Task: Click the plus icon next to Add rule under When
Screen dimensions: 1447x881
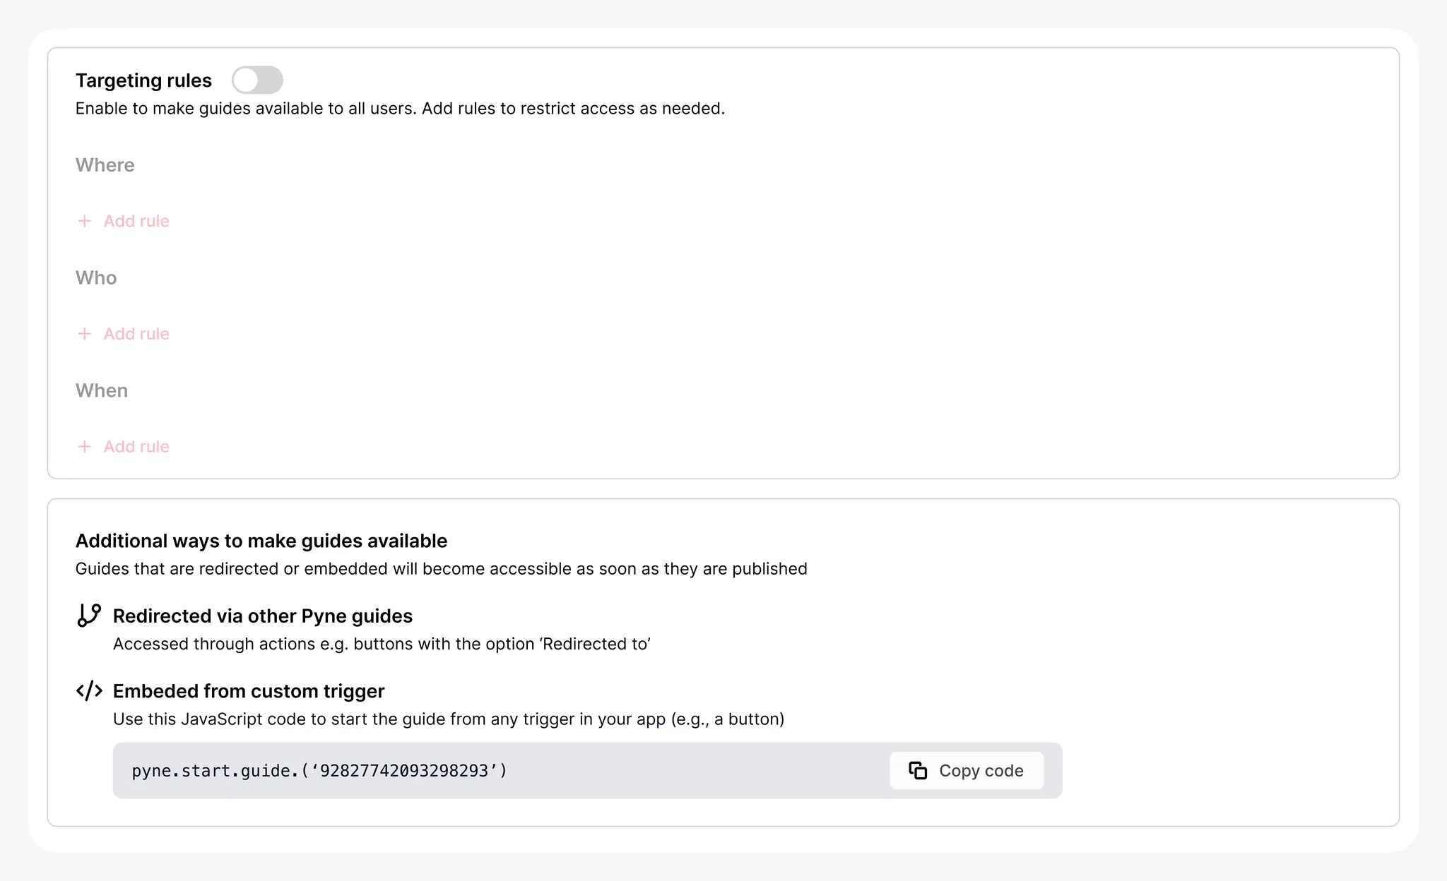Action: coord(85,446)
